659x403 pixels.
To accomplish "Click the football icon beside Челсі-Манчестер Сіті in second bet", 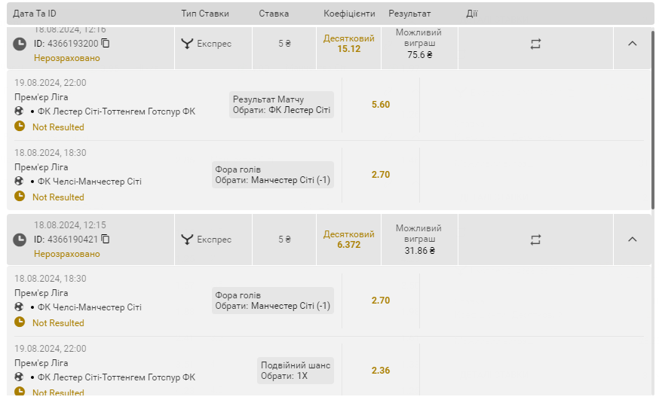I will click(x=19, y=307).
